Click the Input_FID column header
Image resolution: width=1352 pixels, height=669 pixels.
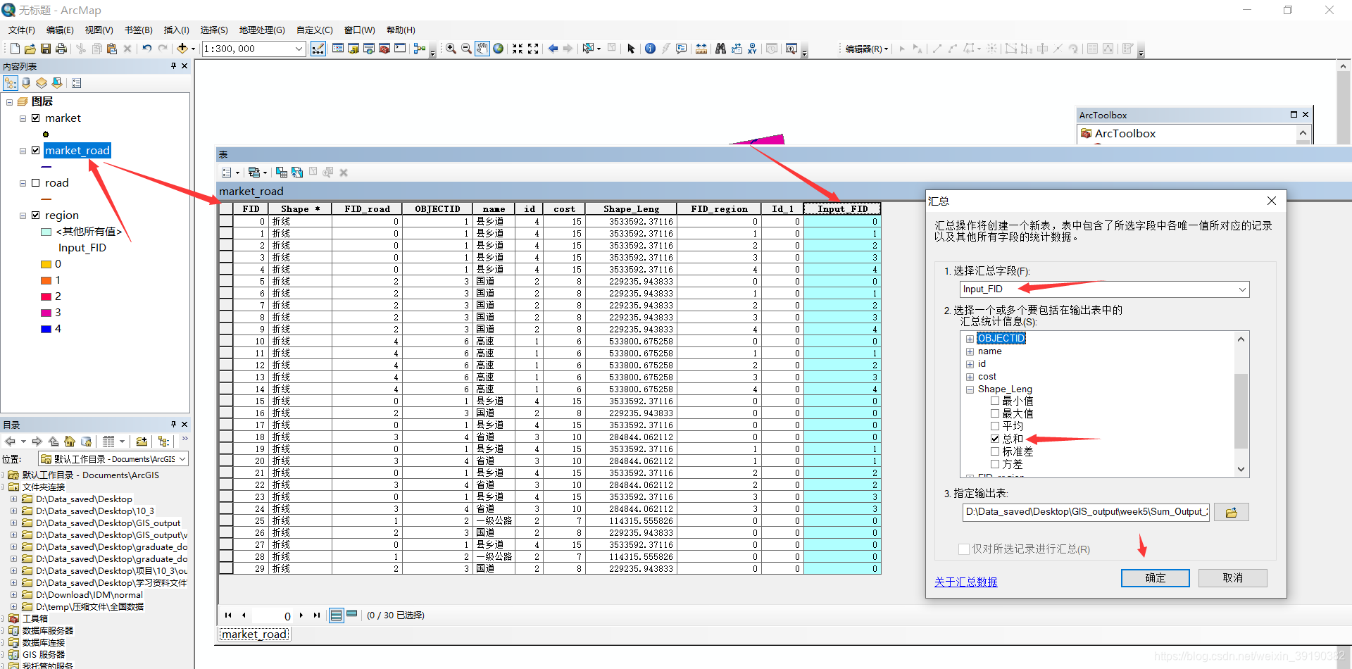pyautogui.click(x=842, y=209)
